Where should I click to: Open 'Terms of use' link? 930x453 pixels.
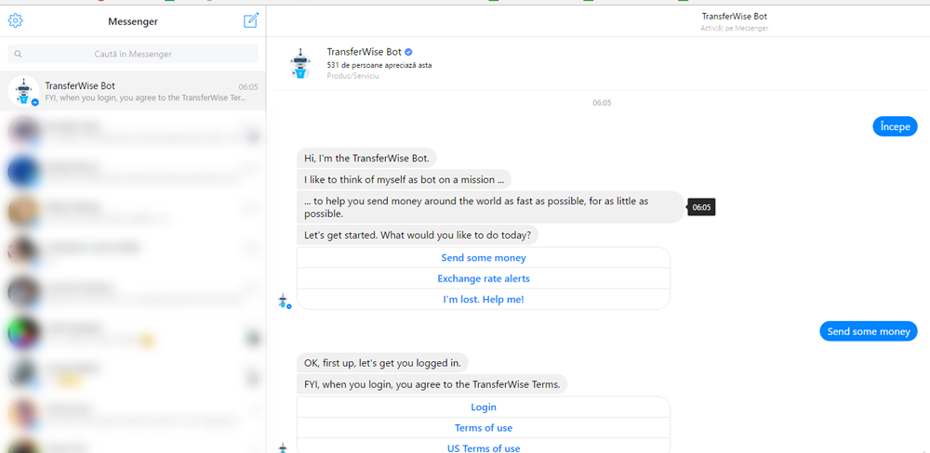coord(483,428)
